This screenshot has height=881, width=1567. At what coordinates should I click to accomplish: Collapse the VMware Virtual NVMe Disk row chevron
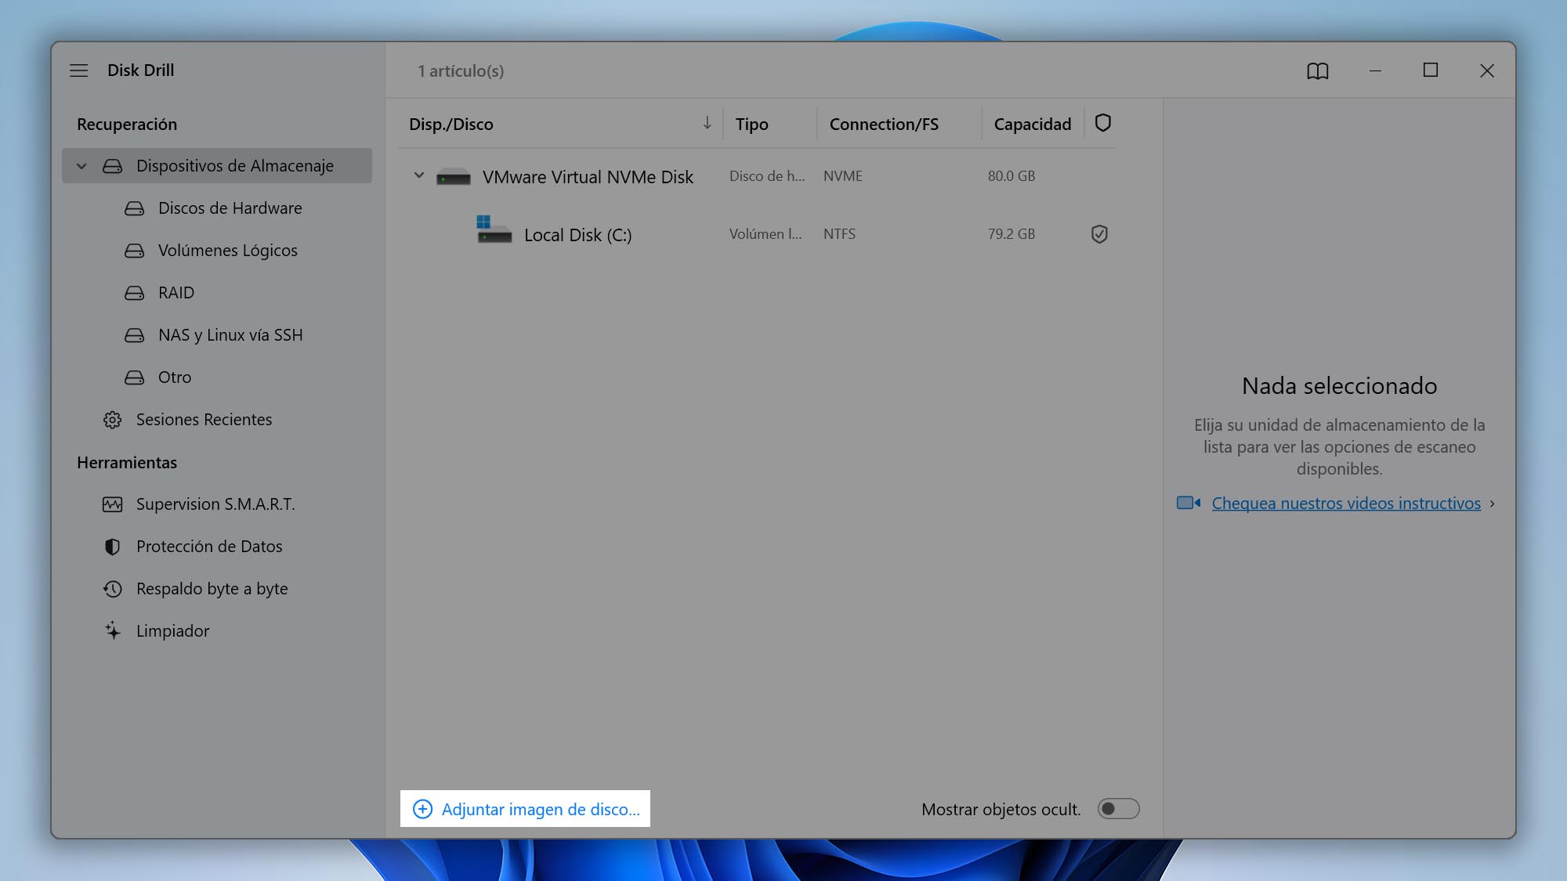419,175
